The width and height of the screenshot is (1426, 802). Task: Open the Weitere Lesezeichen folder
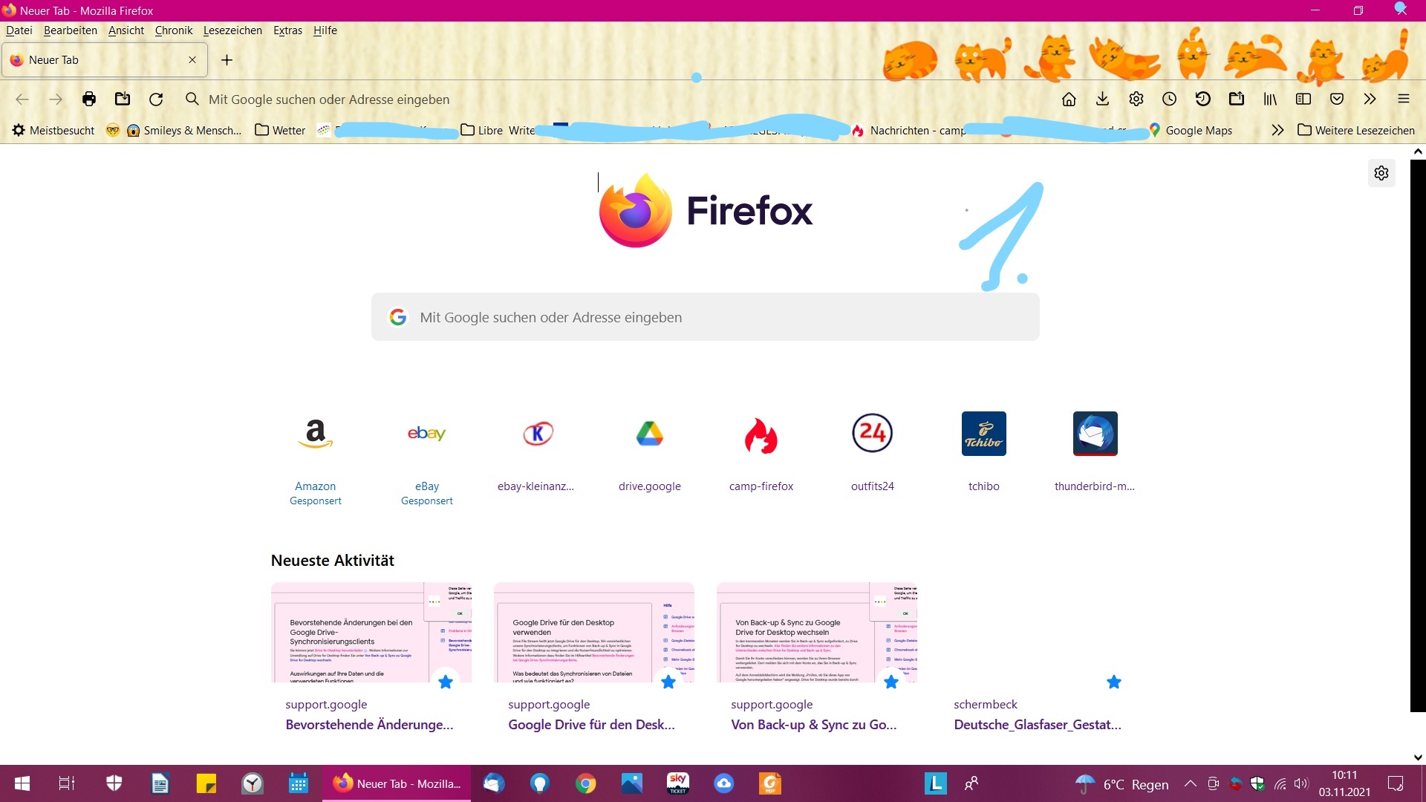point(1356,130)
